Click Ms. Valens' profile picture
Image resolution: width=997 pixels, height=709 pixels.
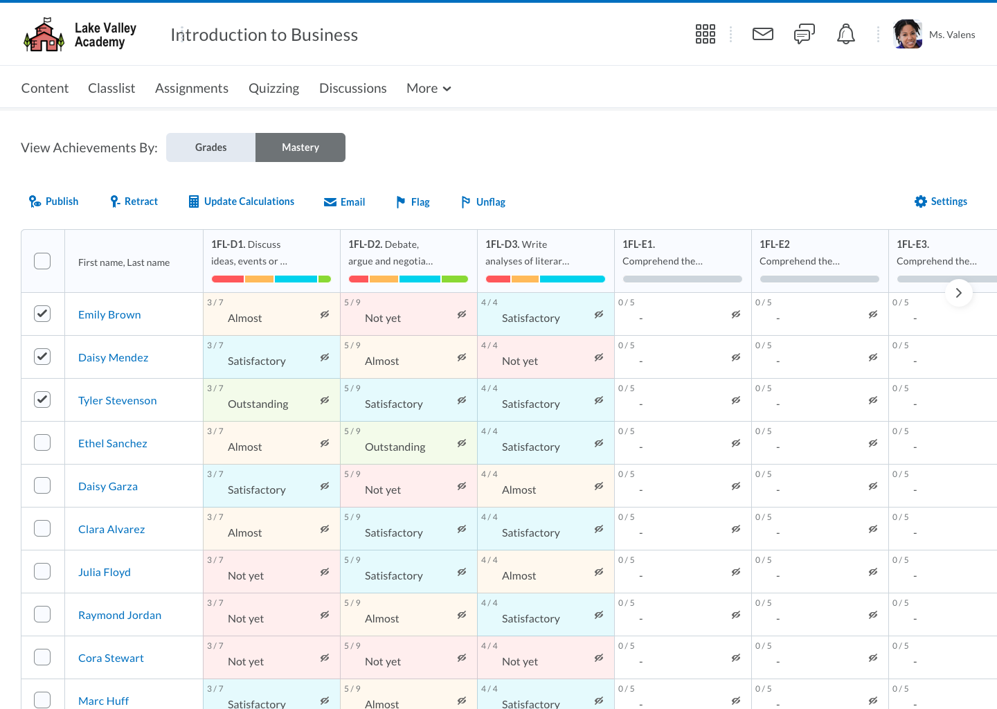[907, 33]
